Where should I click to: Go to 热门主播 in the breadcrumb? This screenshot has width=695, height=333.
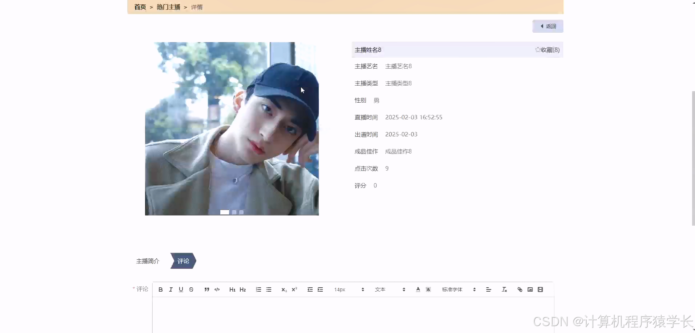click(168, 7)
